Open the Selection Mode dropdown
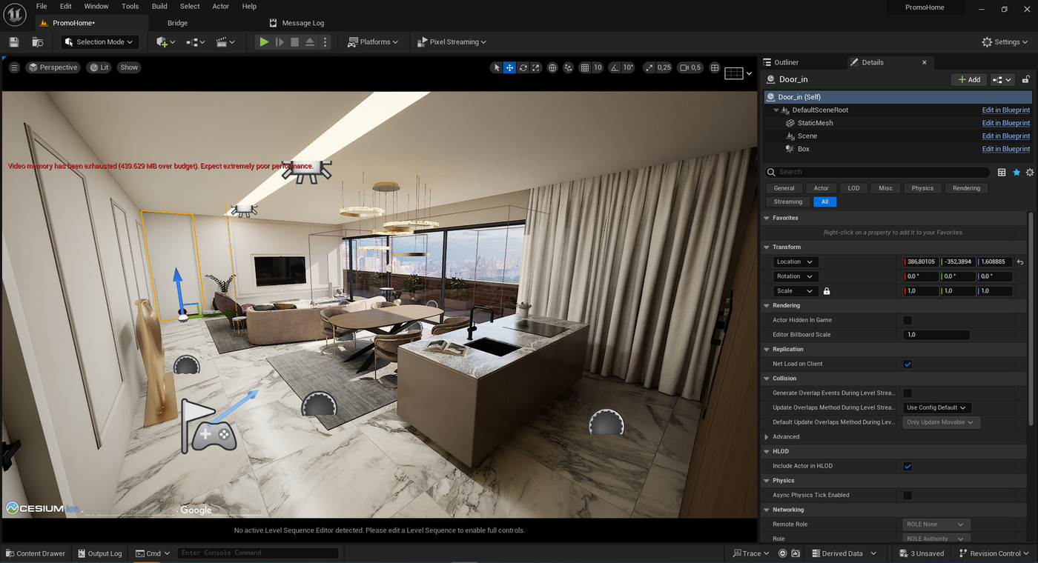The height and width of the screenshot is (563, 1038). [x=100, y=42]
